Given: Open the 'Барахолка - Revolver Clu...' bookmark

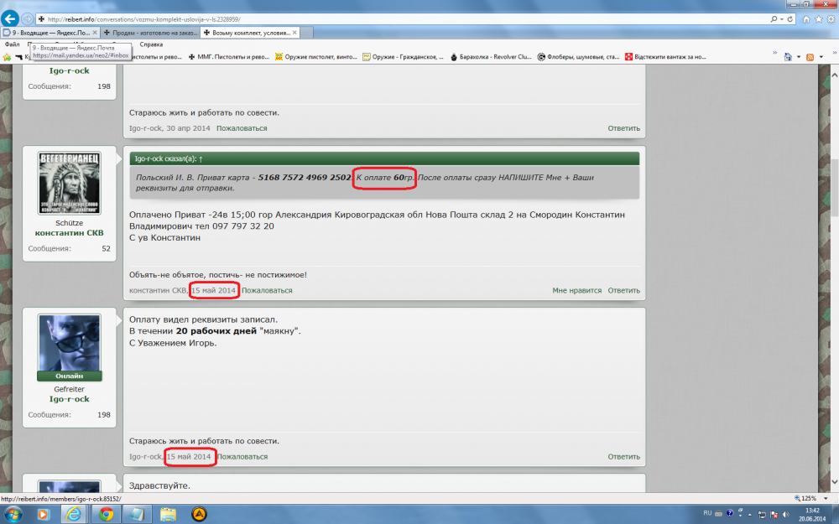Looking at the screenshot, I should (491, 57).
